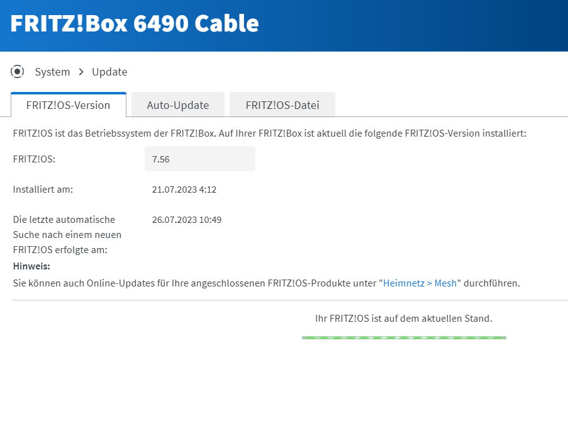The height and width of the screenshot is (425, 568).
Task: Click the FRITZ!OS Betriebssystem description sentence
Action: [269, 133]
